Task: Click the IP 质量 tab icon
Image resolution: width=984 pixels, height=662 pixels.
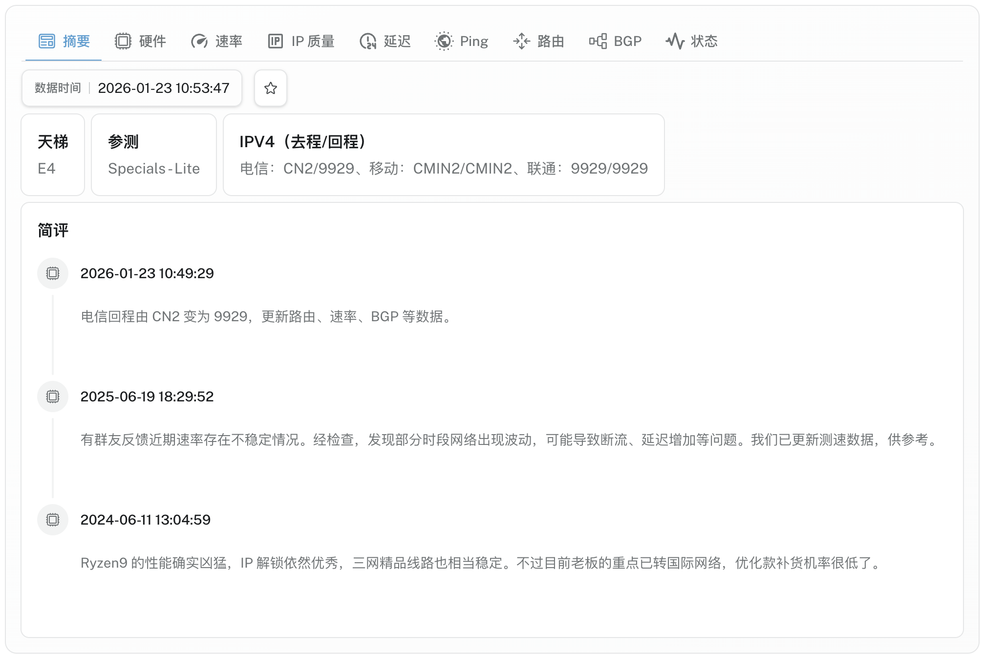Action: pyautogui.click(x=276, y=41)
